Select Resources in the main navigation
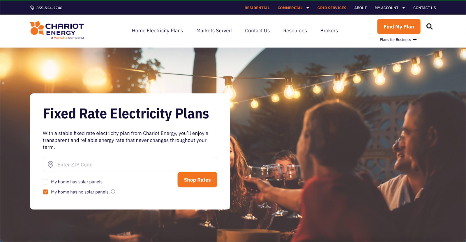 [x=295, y=31]
